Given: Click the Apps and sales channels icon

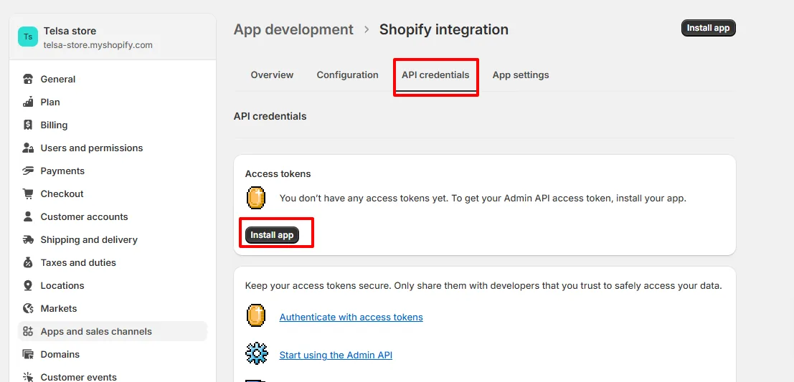Looking at the screenshot, I should 28,331.
